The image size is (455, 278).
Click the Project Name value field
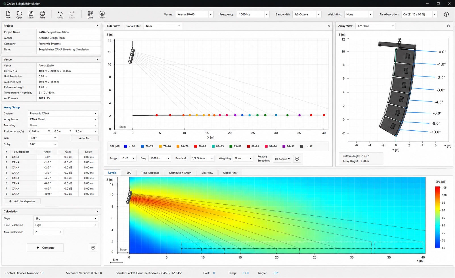pos(68,32)
